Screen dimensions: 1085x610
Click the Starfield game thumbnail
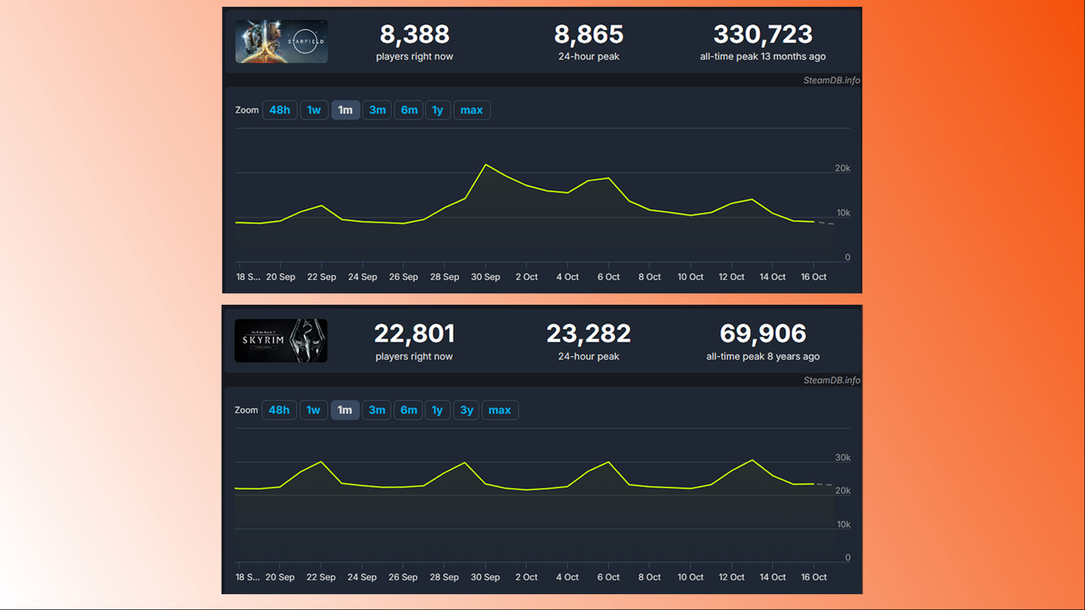pyautogui.click(x=281, y=41)
